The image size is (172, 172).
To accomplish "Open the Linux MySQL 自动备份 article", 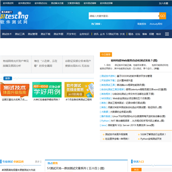I will (139, 116).
